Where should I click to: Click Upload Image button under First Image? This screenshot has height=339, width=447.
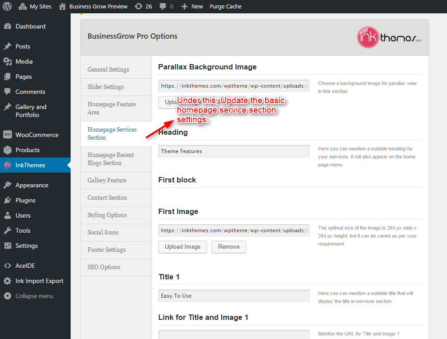pyautogui.click(x=183, y=246)
